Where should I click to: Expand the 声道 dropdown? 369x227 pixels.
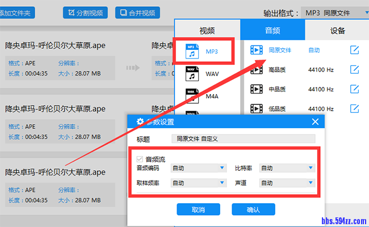tap(287, 183)
